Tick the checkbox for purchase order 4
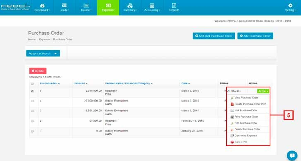 (x=32, y=101)
